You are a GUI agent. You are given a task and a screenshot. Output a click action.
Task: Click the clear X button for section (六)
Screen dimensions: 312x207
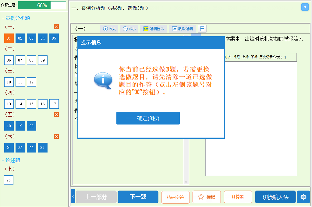coord(56,136)
